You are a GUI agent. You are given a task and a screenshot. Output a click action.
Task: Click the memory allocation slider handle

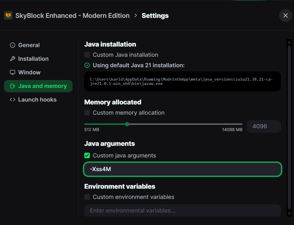pos(127,124)
